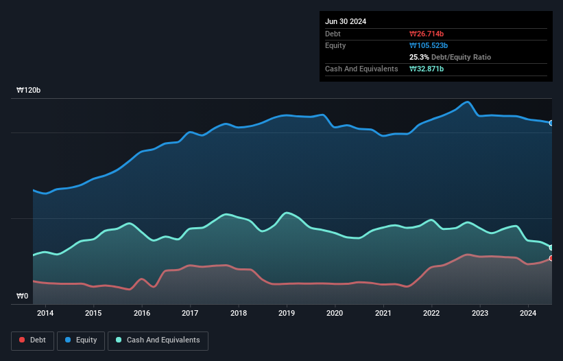Click the ₩105.523b equity value
The height and width of the screenshot is (361, 563).
click(429, 45)
